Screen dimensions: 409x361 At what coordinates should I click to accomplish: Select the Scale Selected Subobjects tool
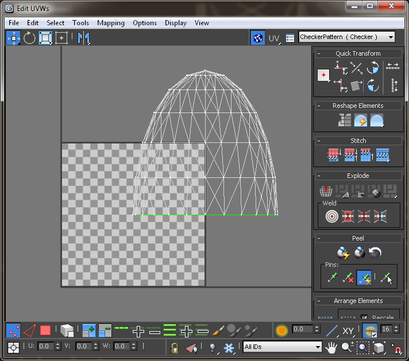click(x=45, y=38)
